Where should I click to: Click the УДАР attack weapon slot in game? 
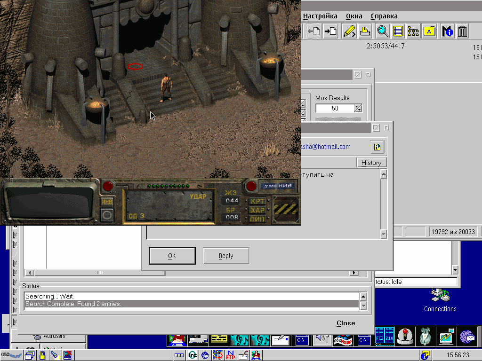(x=169, y=206)
